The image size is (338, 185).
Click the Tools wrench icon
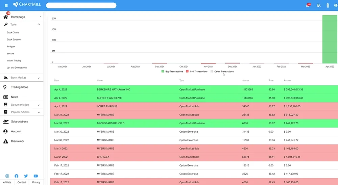(6, 25)
